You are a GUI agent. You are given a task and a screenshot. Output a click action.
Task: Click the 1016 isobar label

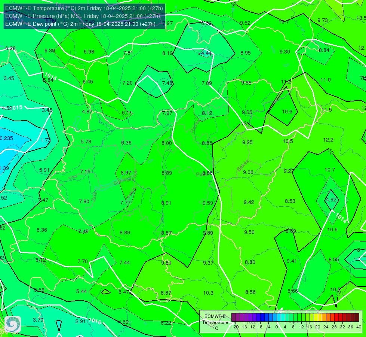click(95, 321)
